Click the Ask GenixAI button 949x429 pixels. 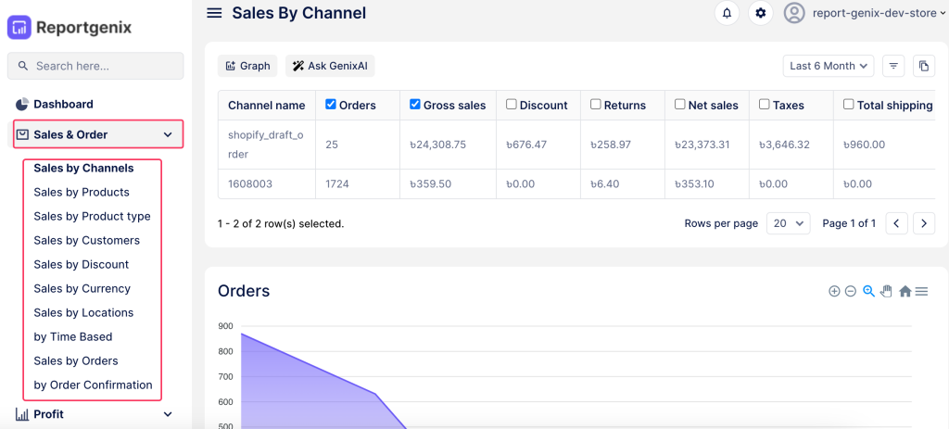click(x=330, y=66)
